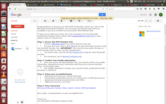Expand the More labels list
Viewport: 166px width, 104px height.
[13, 43]
